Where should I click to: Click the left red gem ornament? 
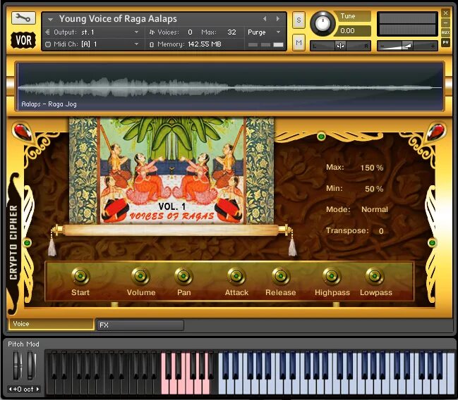pos(22,132)
